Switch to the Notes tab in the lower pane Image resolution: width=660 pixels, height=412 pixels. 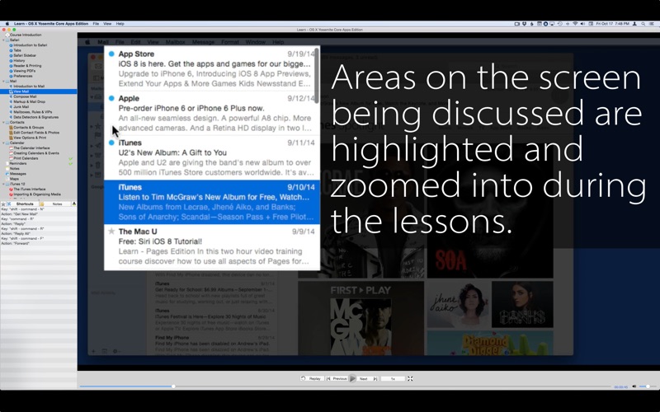(x=57, y=204)
